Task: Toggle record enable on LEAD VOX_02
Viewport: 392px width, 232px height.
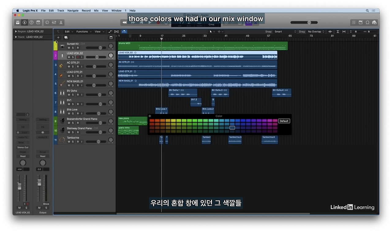Action: tap(77, 57)
